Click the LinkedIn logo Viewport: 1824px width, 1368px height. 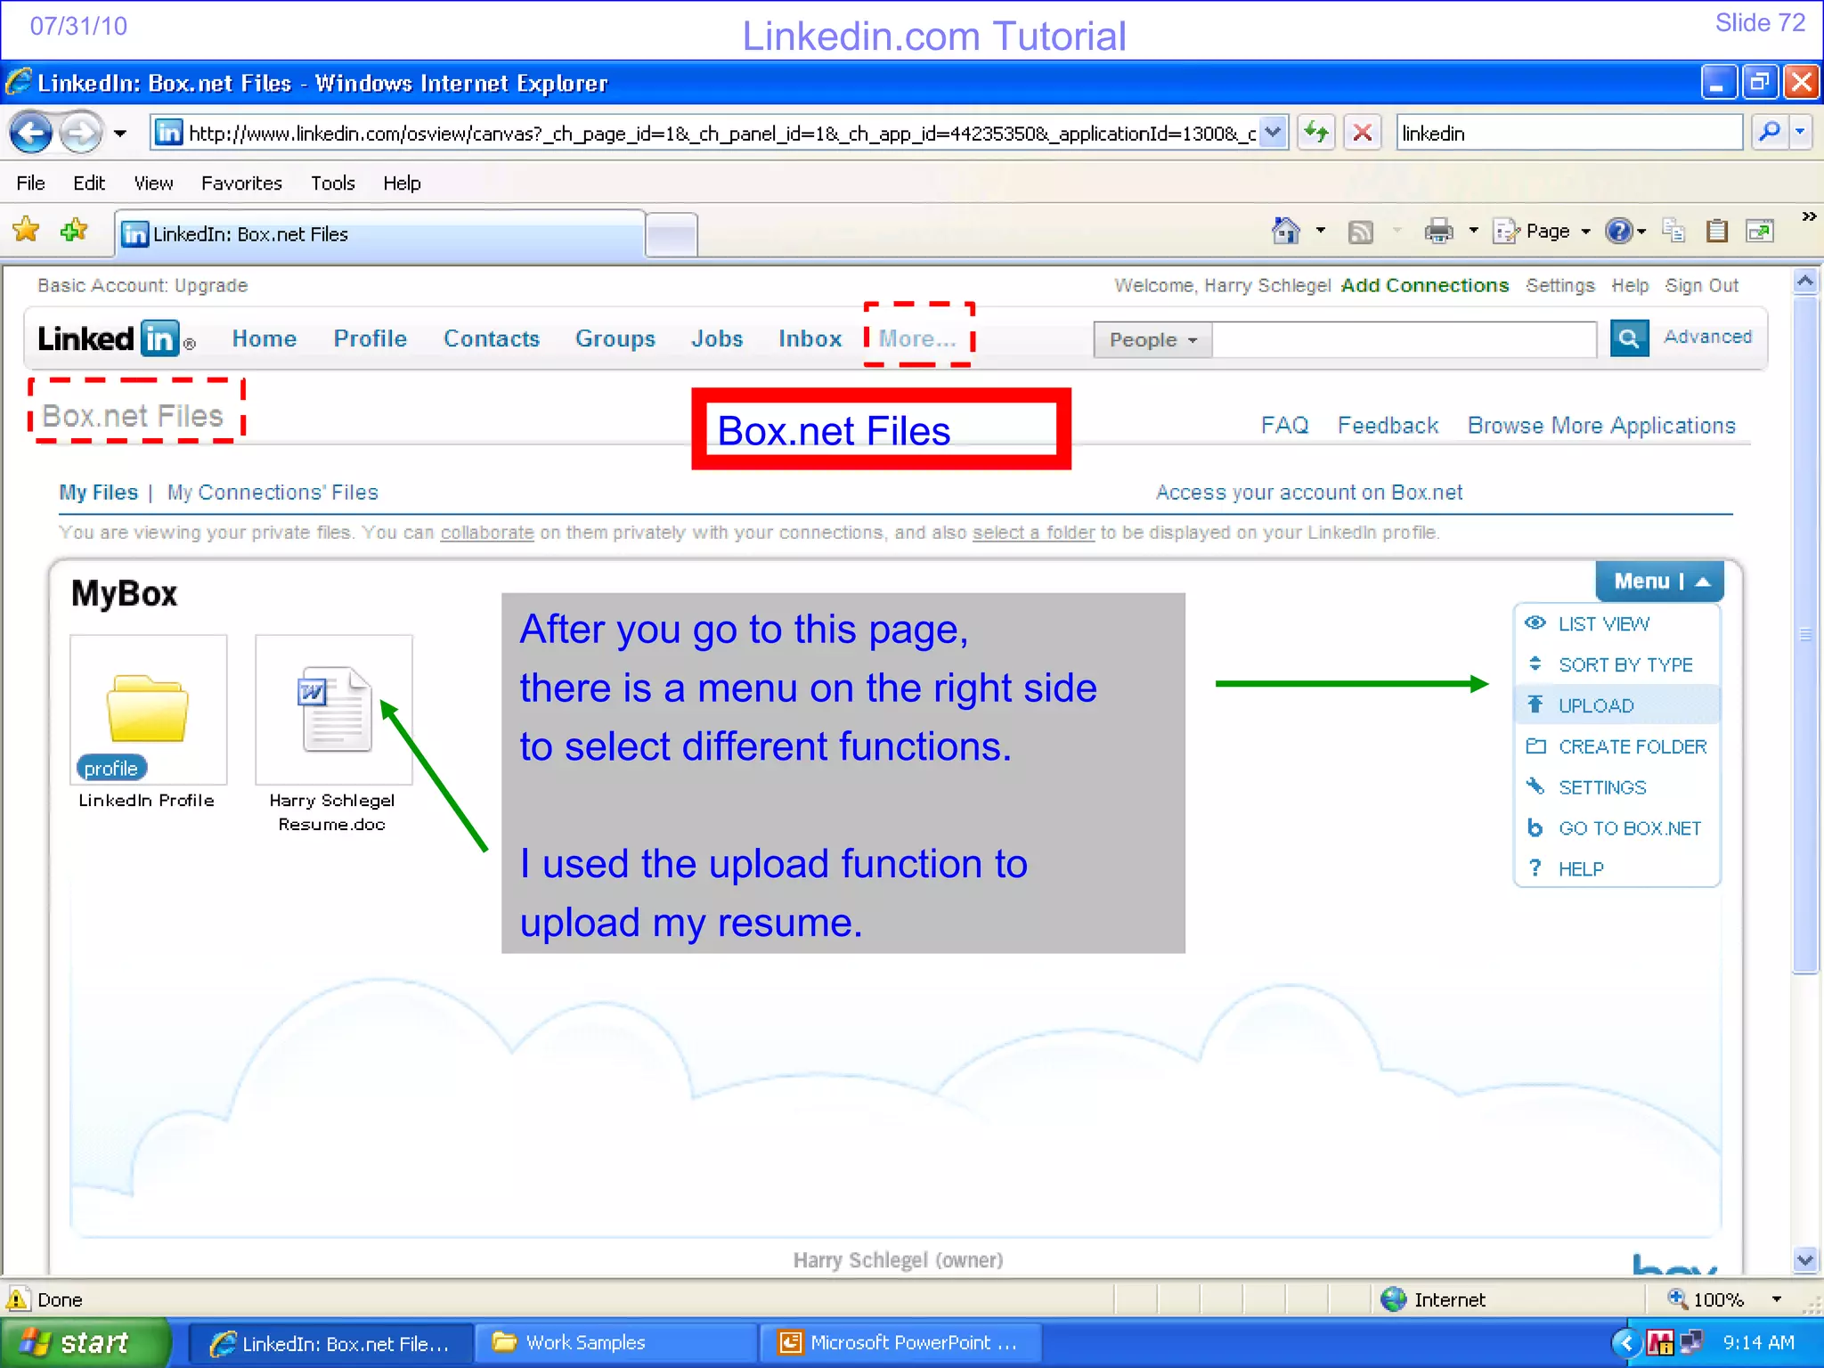(116, 339)
